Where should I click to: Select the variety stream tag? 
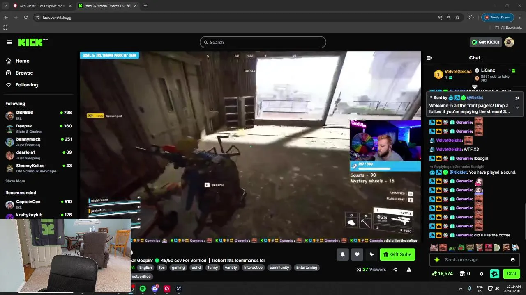[231, 268]
